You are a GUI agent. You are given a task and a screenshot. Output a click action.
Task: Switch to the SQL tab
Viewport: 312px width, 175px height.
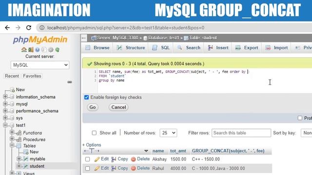click(161, 48)
